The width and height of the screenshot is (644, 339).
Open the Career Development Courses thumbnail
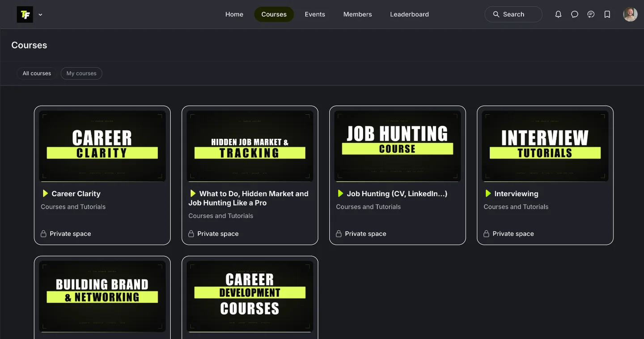(x=250, y=296)
